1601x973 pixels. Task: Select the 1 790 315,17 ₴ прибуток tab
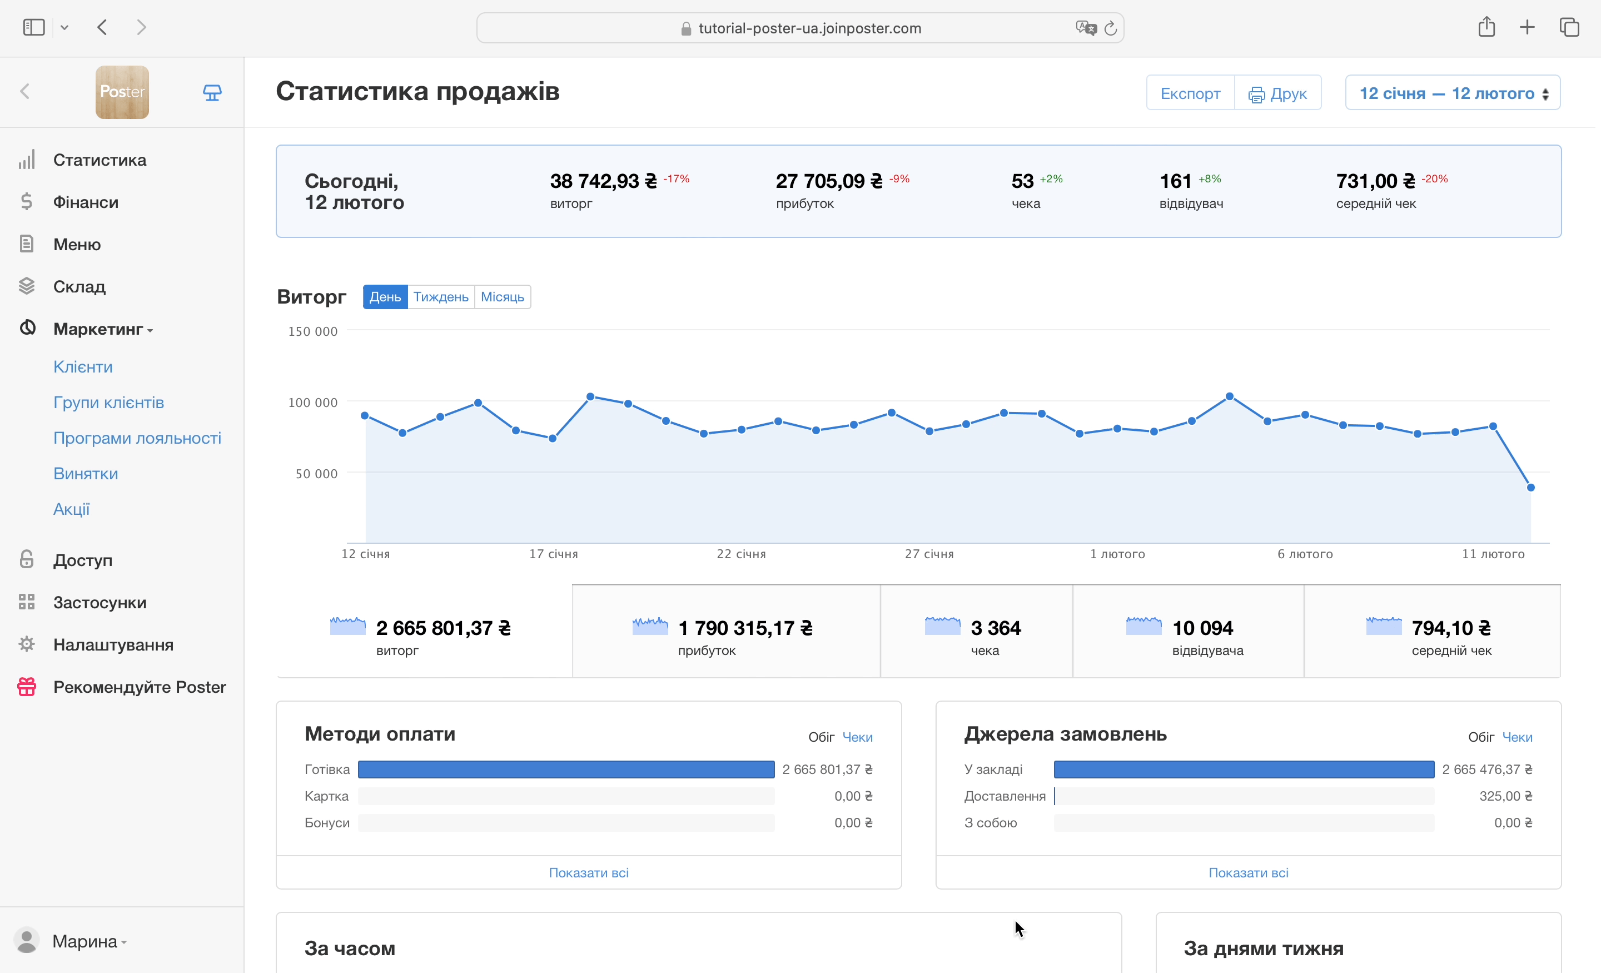[x=726, y=631]
